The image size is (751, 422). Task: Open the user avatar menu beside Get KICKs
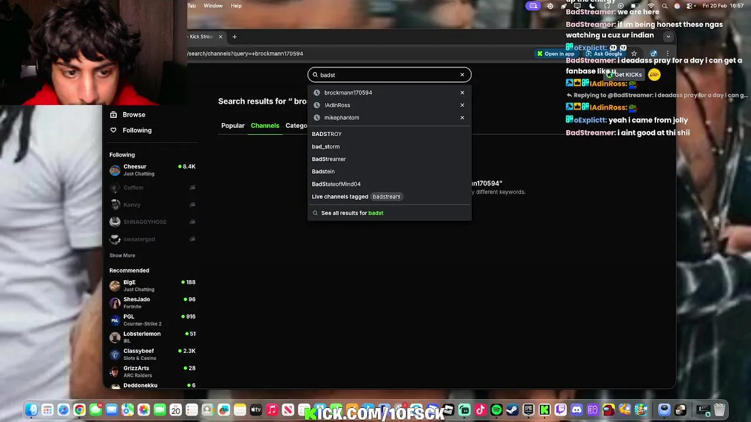click(x=654, y=75)
